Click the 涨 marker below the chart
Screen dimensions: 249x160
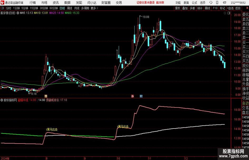tap(133, 96)
